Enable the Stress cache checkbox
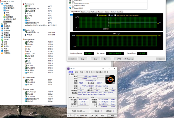Viewport: 174px width, 118px height. (x=73, y=1)
